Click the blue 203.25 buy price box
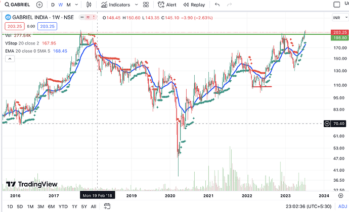The height and width of the screenshot is (212, 349). [x=47, y=26]
